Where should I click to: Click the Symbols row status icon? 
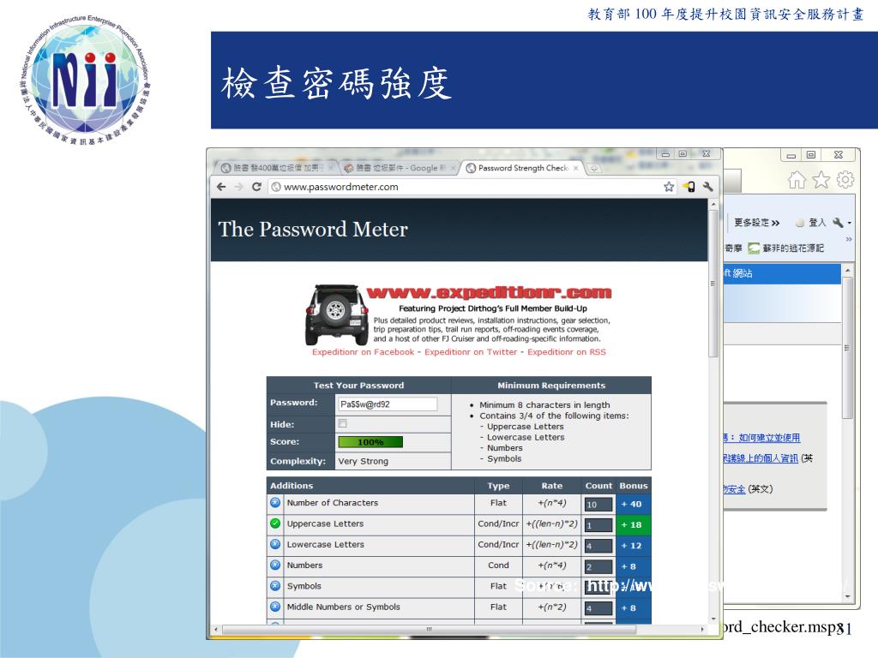click(x=275, y=586)
